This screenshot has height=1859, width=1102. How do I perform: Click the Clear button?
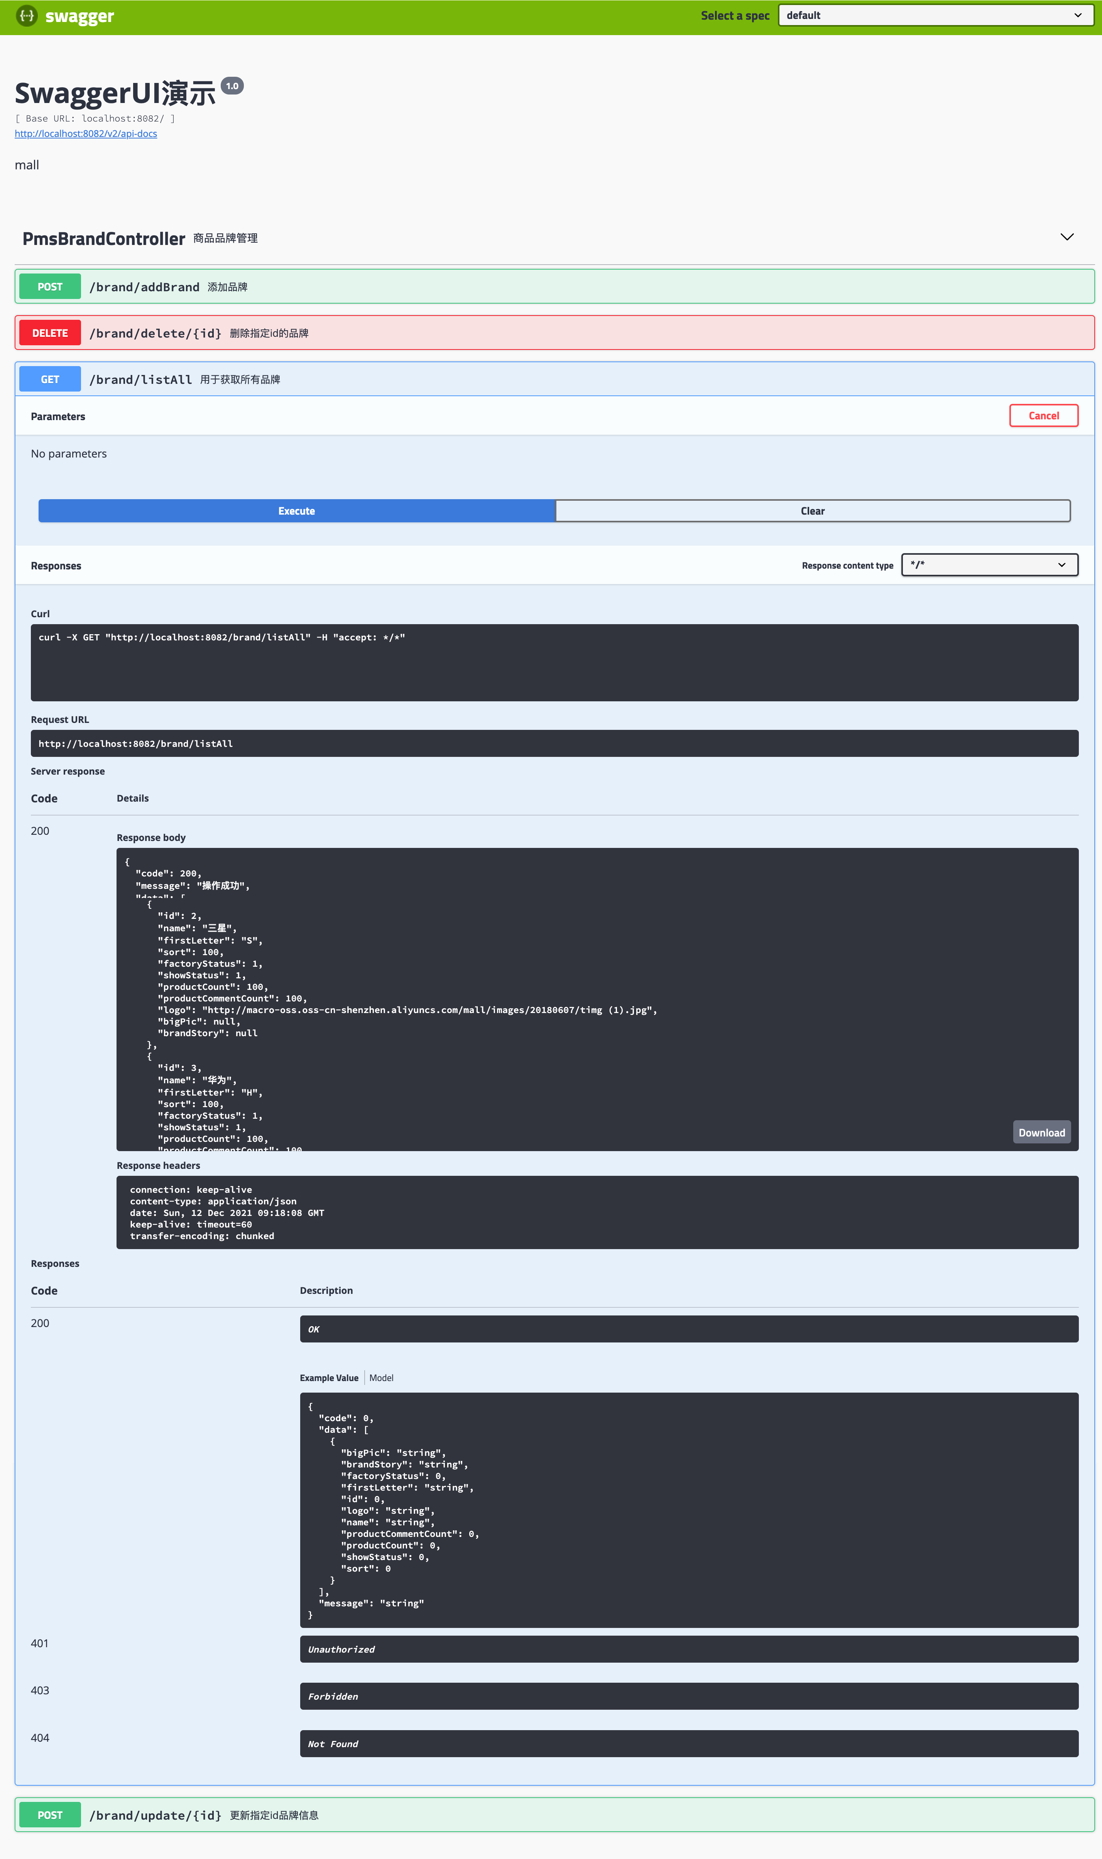point(812,511)
